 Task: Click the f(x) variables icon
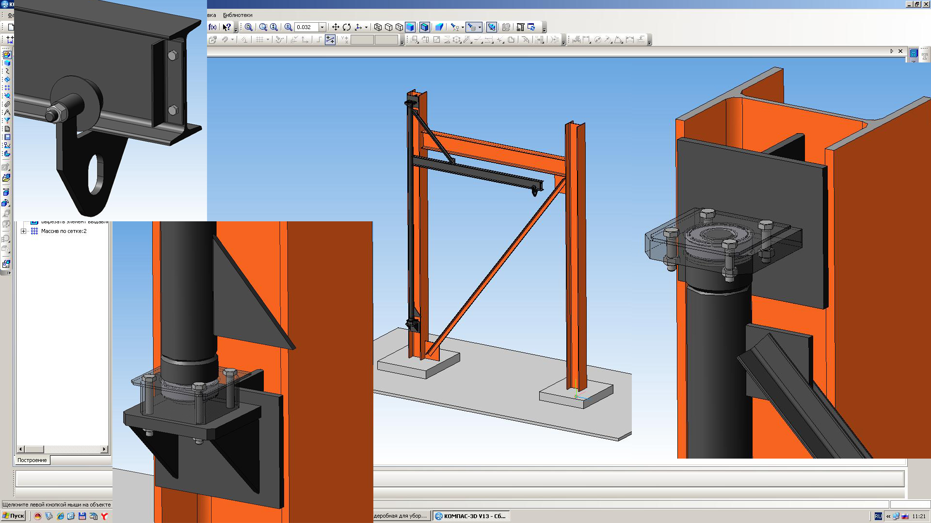(212, 27)
